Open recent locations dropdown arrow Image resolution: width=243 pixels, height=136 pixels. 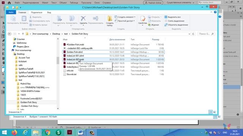tap(19, 34)
